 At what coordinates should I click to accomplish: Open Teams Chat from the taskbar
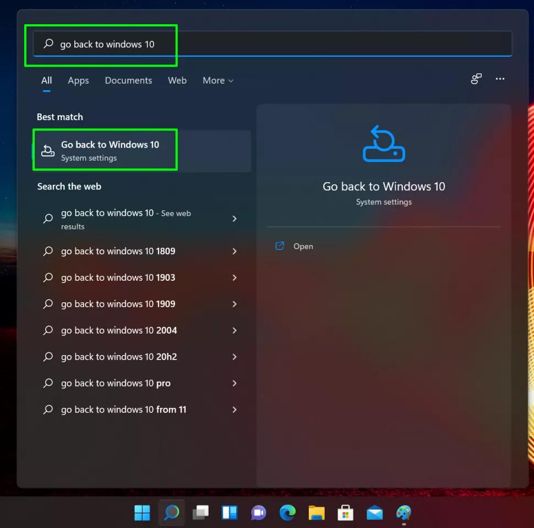coord(258,512)
